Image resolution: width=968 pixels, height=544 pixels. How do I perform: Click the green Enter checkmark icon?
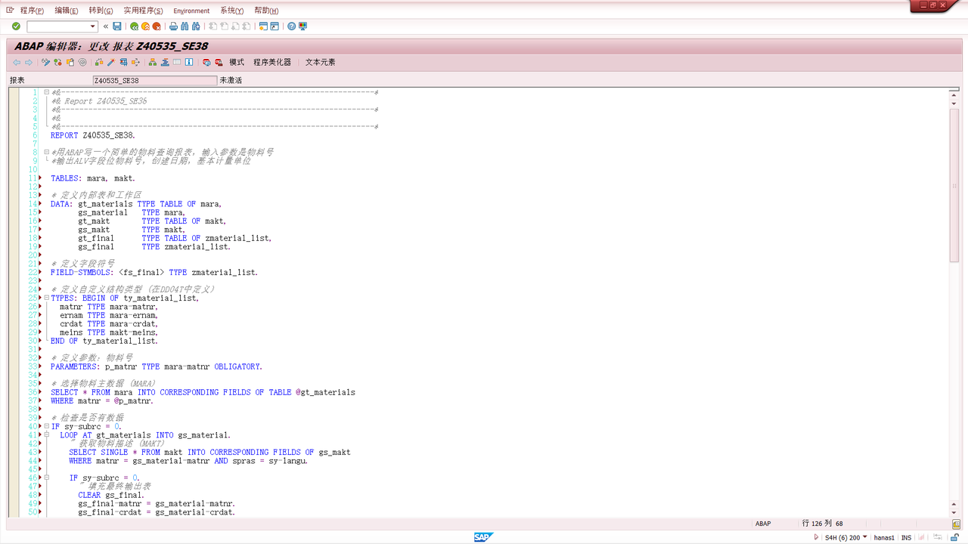(16, 26)
